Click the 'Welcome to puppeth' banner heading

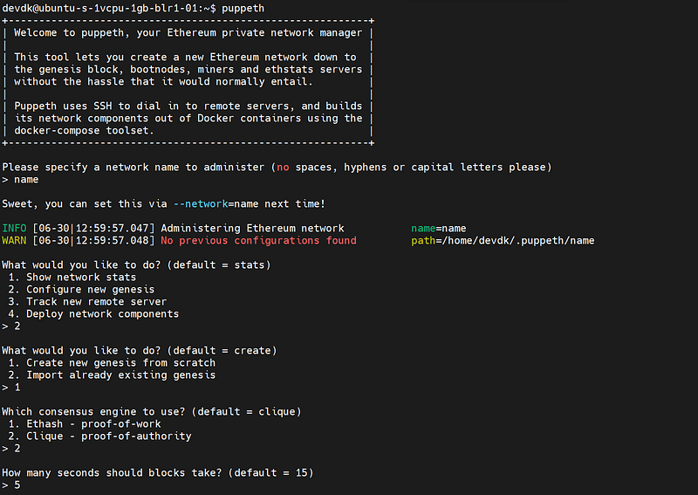69,33
